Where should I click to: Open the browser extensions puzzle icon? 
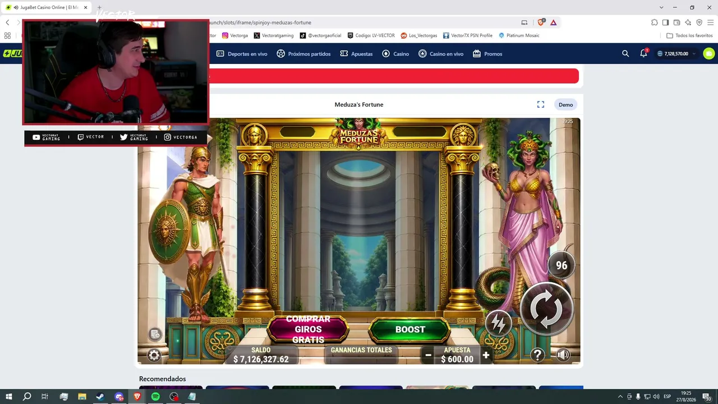654,22
